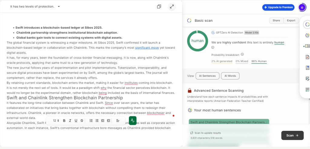Toggle the AI Sentences view
This screenshot has height=149, width=310.
(x=207, y=76)
